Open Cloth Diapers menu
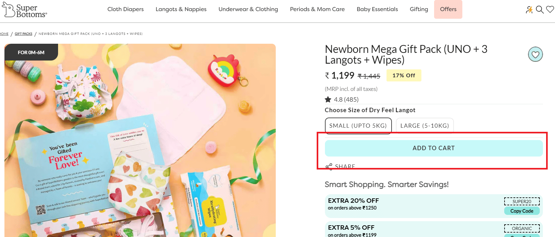The image size is (555, 237). point(125,9)
